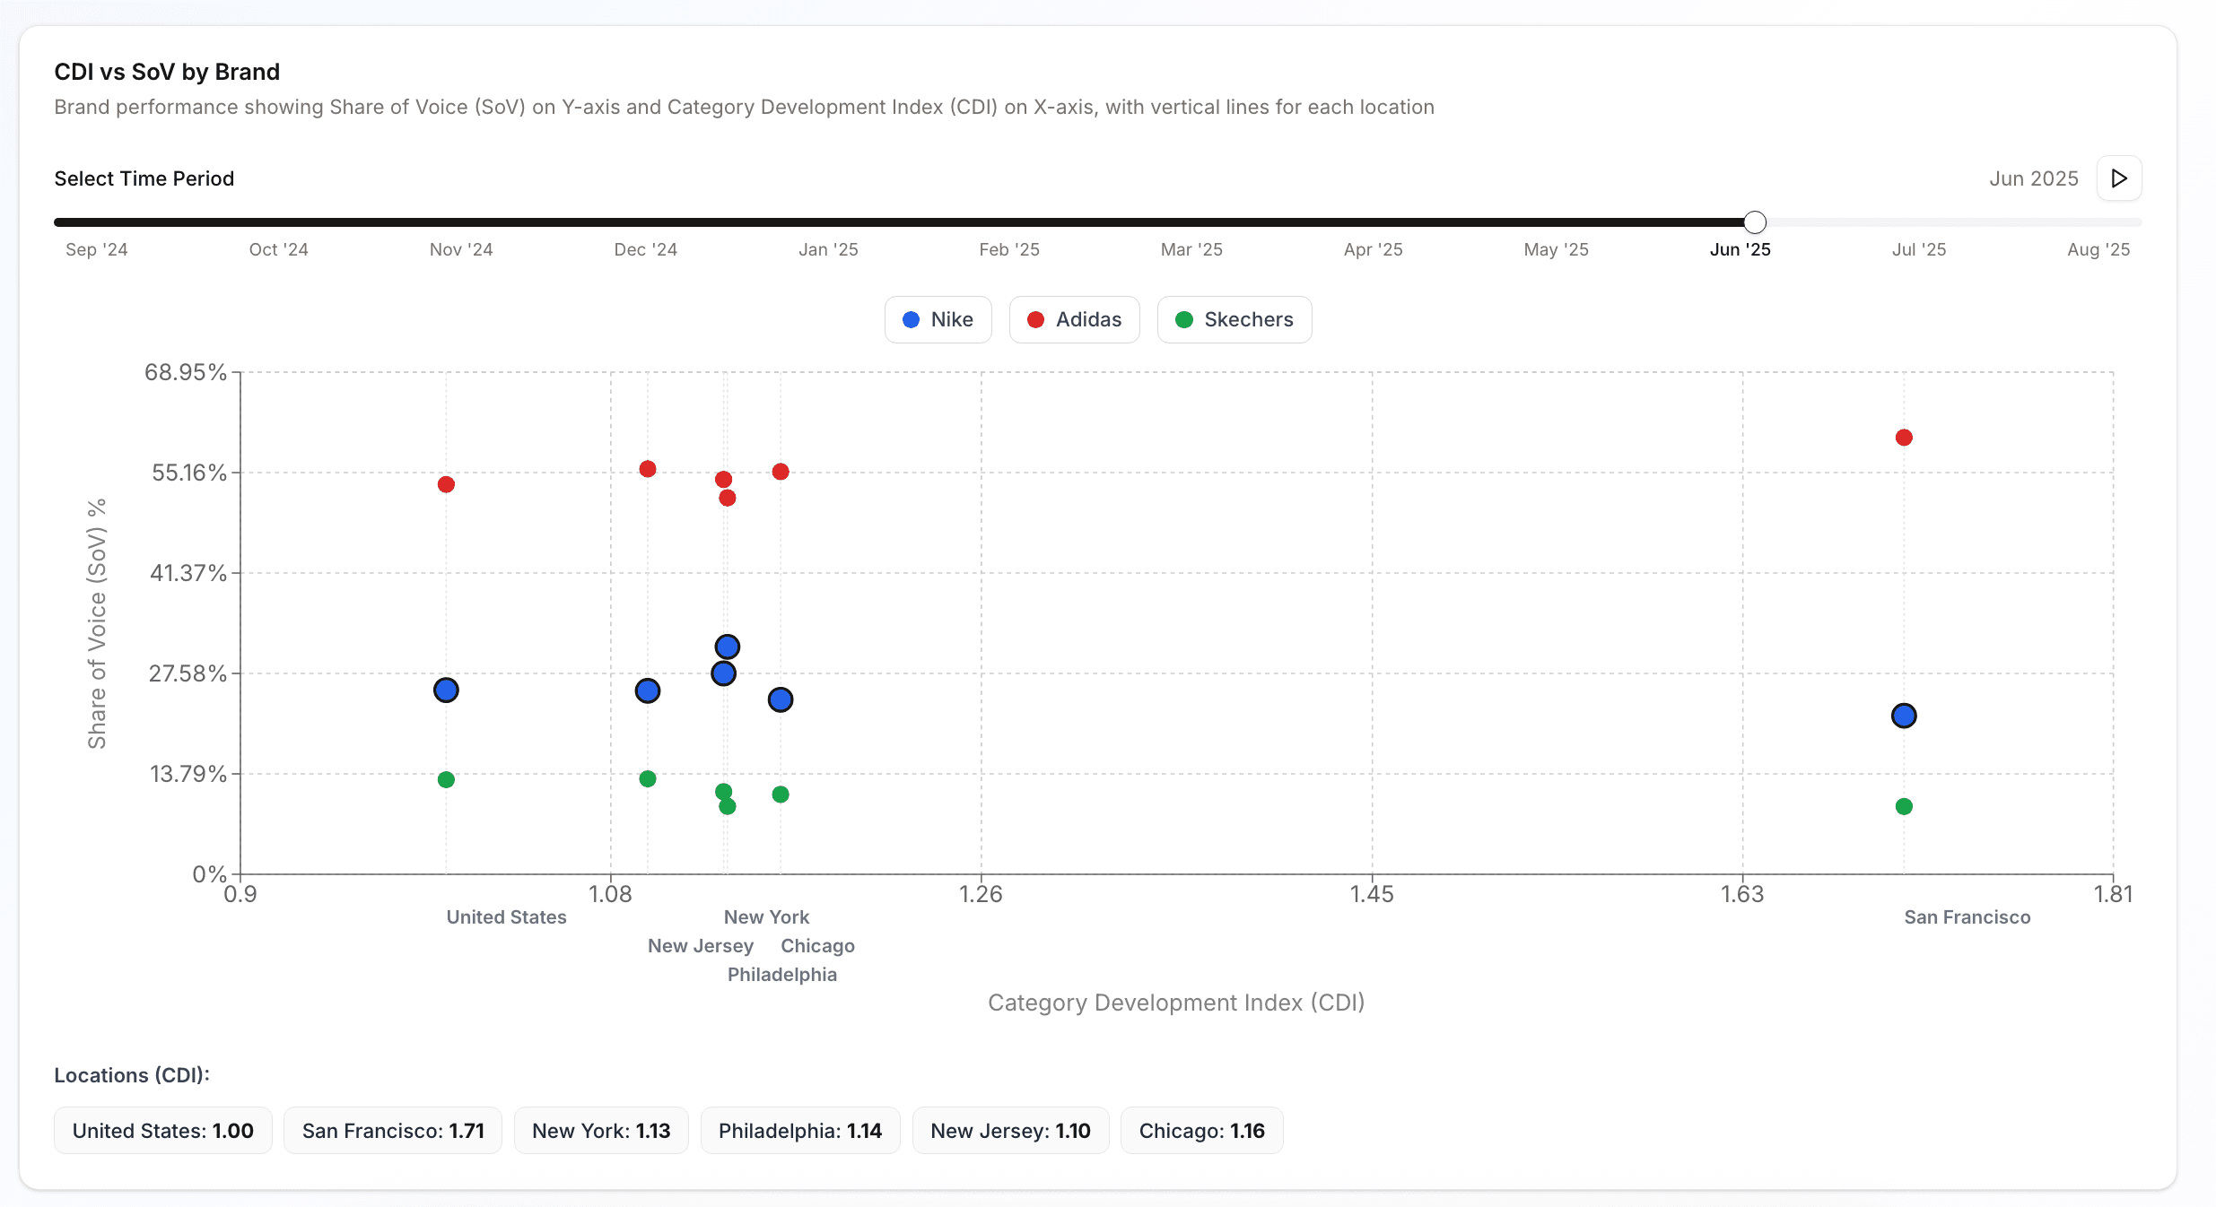Click Skechers' Chicago data point
This screenshot has width=2216, height=1207.
click(781, 795)
